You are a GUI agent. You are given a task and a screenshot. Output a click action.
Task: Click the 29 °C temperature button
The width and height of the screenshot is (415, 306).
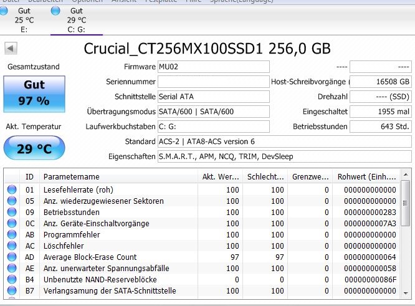coord(34,148)
